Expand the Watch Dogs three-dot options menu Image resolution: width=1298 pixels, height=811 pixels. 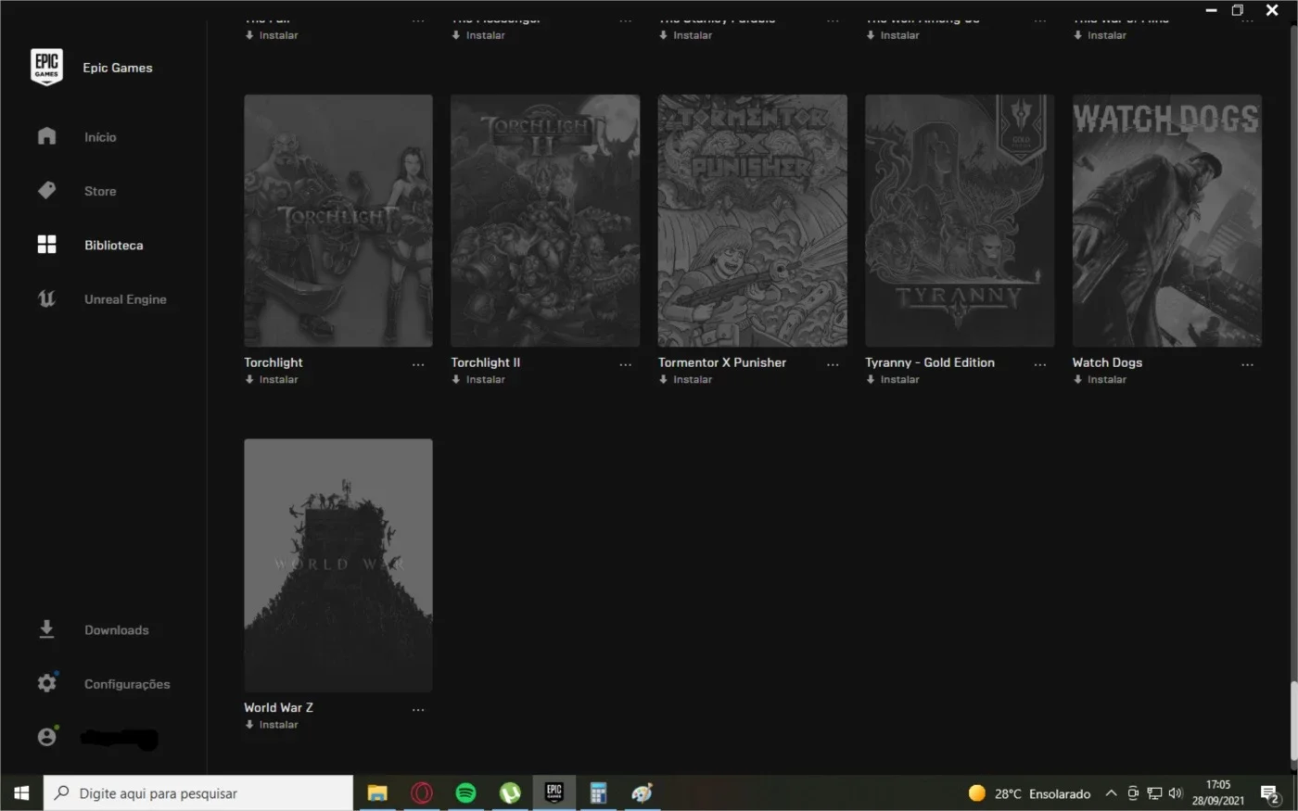click(x=1247, y=365)
